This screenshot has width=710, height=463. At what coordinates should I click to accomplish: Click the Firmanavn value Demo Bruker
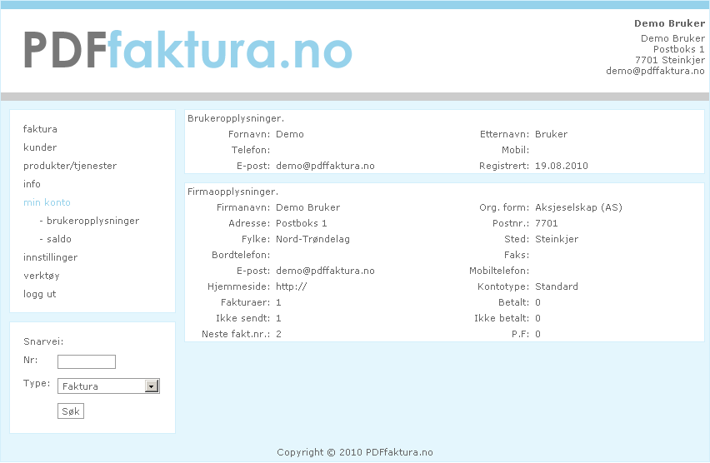click(x=307, y=207)
